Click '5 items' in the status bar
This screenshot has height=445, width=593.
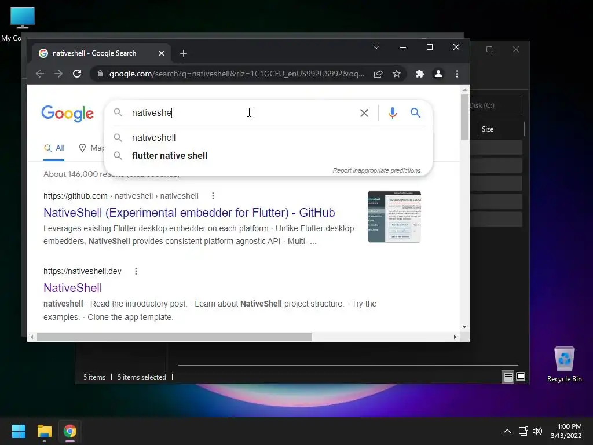click(x=94, y=377)
